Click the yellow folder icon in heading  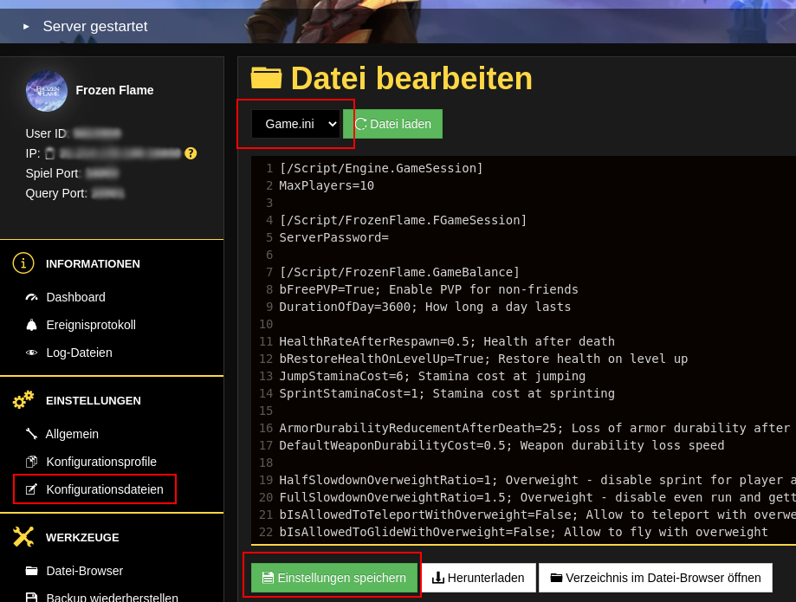266,79
